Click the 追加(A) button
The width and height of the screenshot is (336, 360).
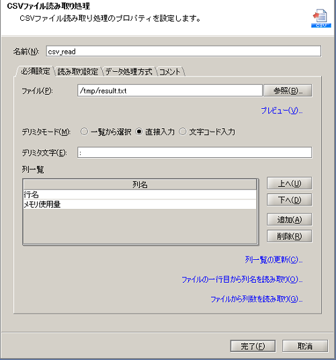pyautogui.click(x=290, y=220)
